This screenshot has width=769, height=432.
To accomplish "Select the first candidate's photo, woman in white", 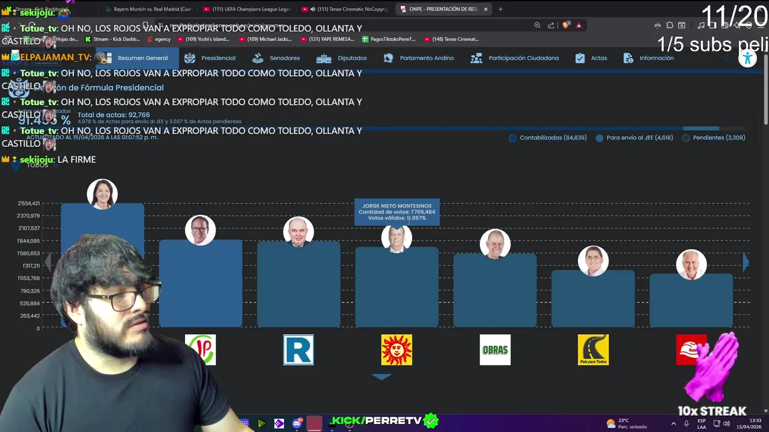I will 102,194.
